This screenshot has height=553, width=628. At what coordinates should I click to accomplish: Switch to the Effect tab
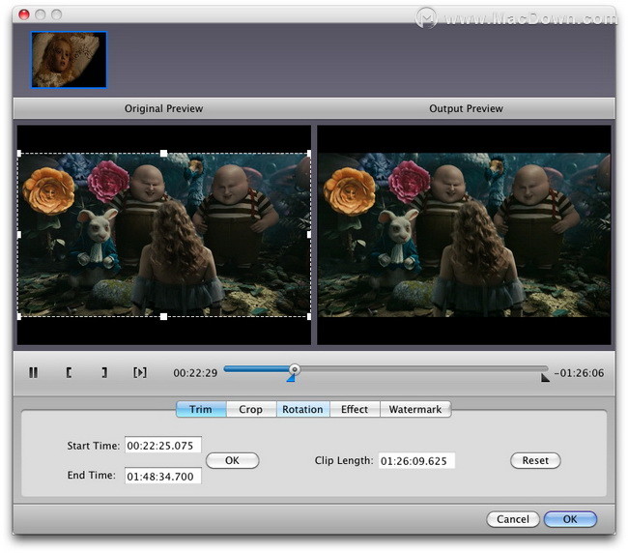[355, 409]
